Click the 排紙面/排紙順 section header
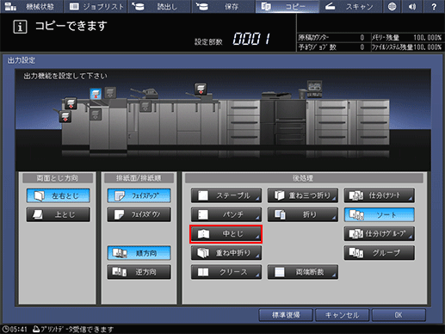This screenshot has height=334, width=445. (x=139, y=178)
